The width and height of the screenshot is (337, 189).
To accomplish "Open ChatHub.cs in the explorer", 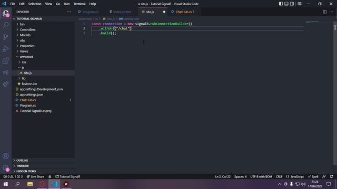I will pyautogui.click(x=43, y=100).
